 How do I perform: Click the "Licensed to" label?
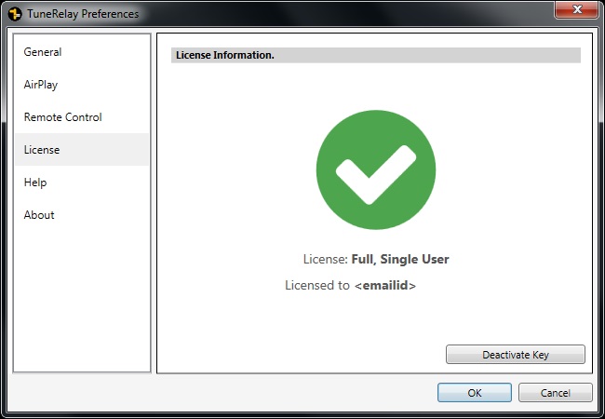[x=317, y=286]
